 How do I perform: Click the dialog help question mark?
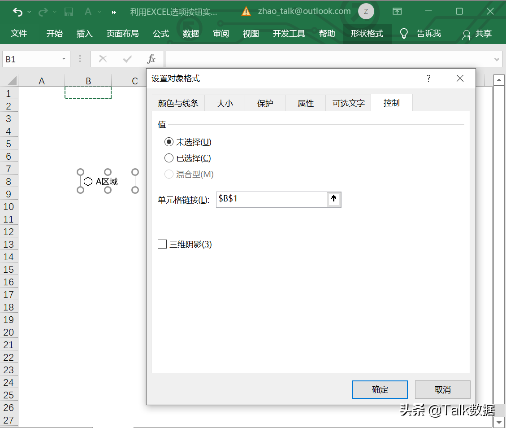click(x=428, y=78)
